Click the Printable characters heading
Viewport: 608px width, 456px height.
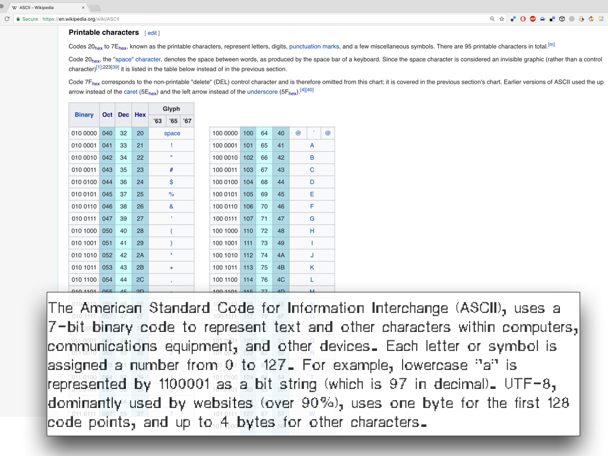(x=103, y=33)
